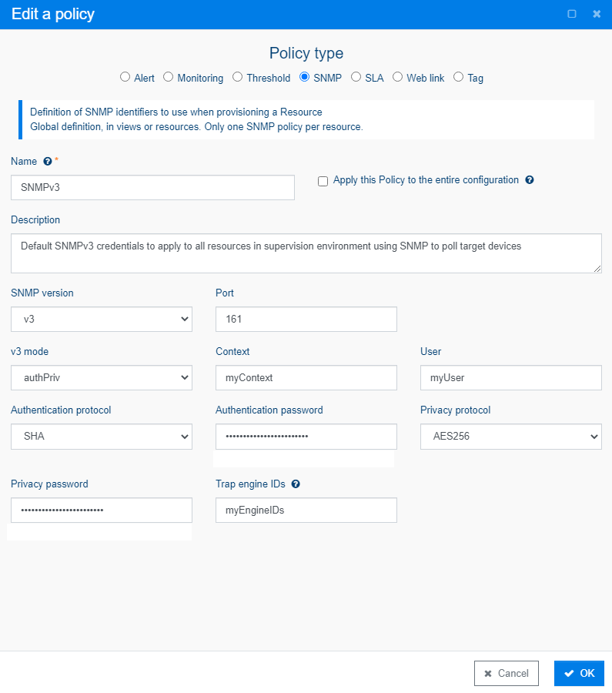Open the SNMP version dropdown
The width and height of the screenshot is (612, 693).
[x=102, y=319]
